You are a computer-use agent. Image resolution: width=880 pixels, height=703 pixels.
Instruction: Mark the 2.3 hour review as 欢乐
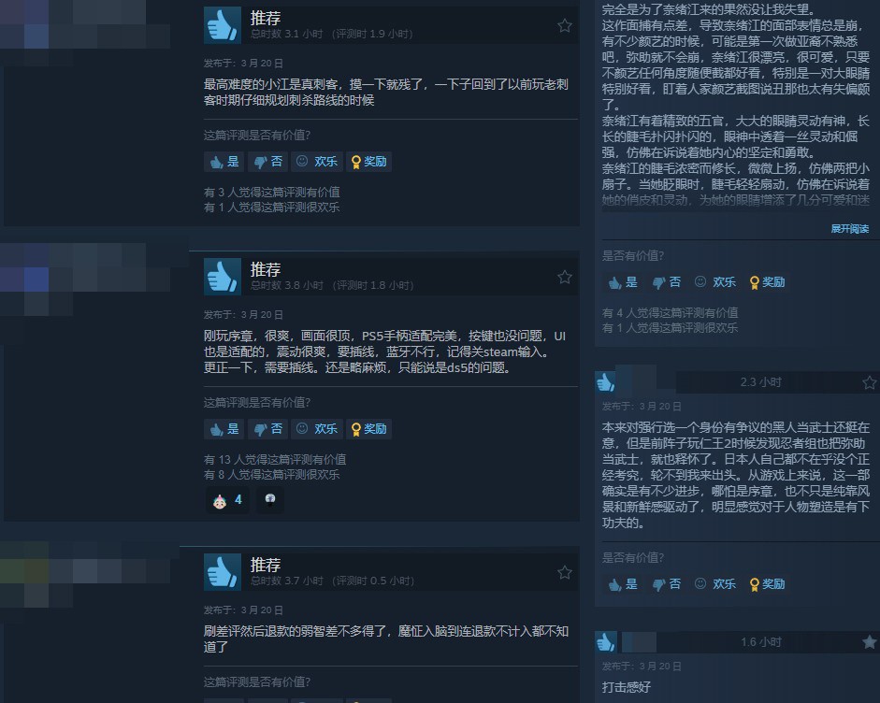click(715, 584)
